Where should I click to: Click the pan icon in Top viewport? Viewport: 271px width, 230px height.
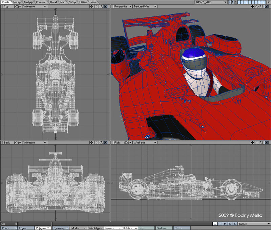point(92,6)
